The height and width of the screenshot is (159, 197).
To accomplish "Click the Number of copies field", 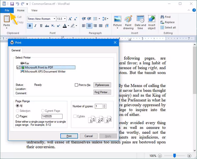I will pos(99,106).
